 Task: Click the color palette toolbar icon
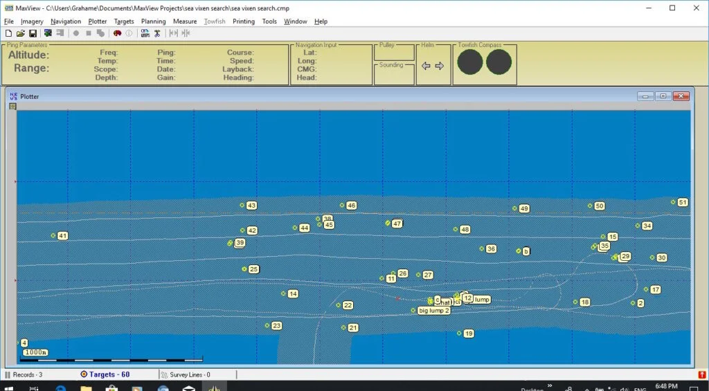[x=117, y=33]
